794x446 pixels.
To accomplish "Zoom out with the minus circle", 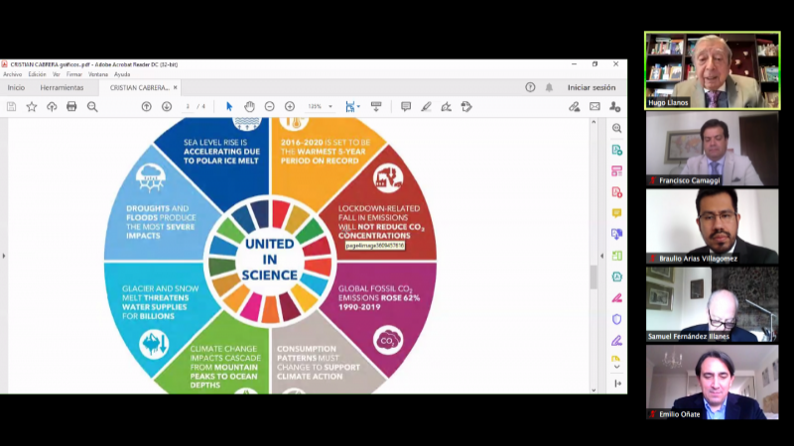I will tap(269, 107).
